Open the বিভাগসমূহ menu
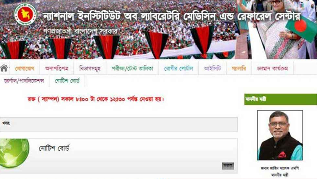The image size is (317, 179). 90,69
